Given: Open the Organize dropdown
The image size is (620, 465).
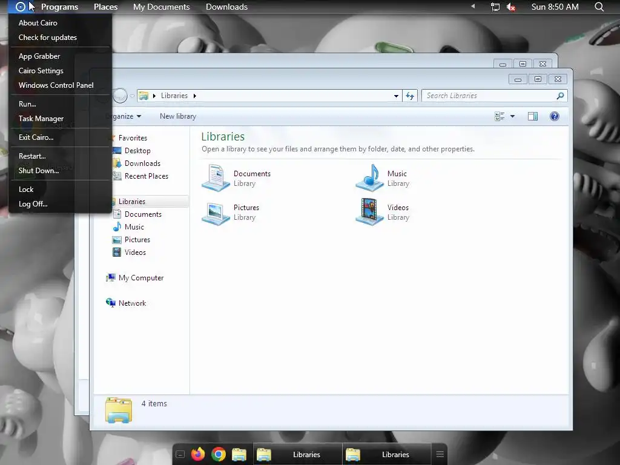Looking at the screenshot, I should pyautogui.click(x=126, y=116).
